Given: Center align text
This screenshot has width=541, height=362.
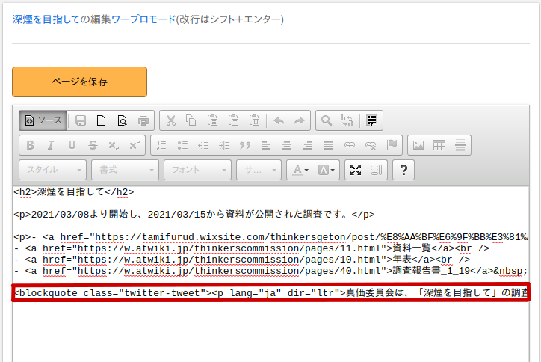Looking at the screenshot, I should point(287,145).
